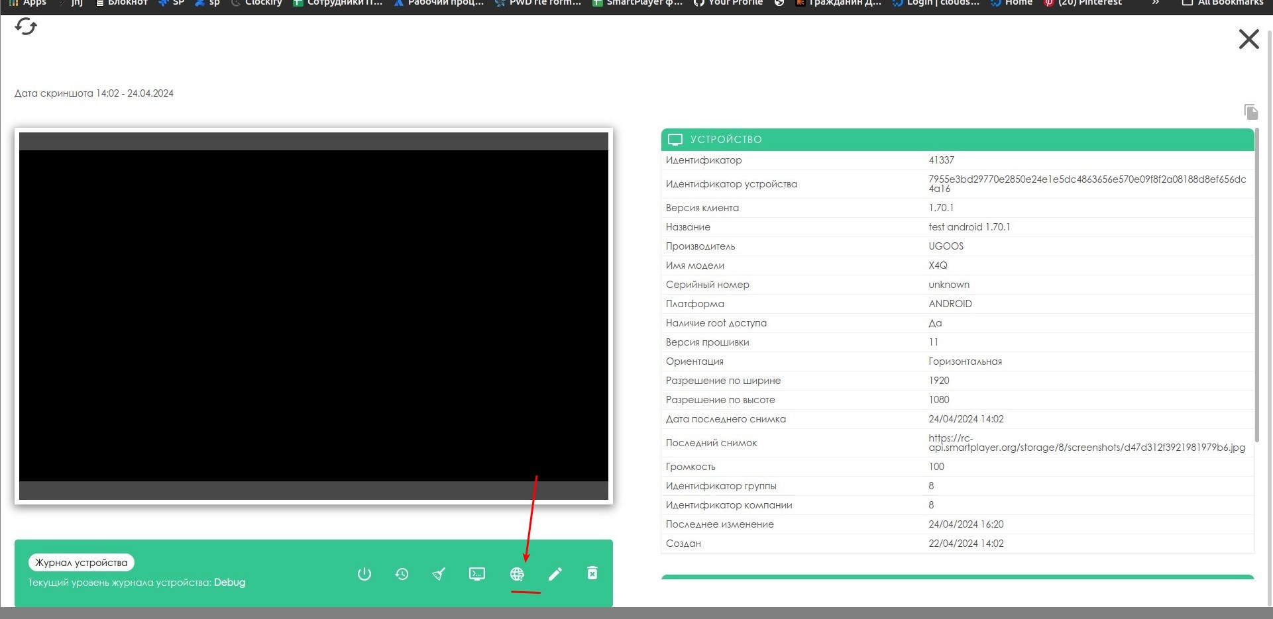Image resolution: width=1273 pixels, height=619 pixels.
Task: Click the Debug log level text
Action: coord(229,583)
